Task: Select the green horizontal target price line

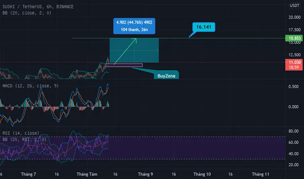Action: [x=178, y=38]
